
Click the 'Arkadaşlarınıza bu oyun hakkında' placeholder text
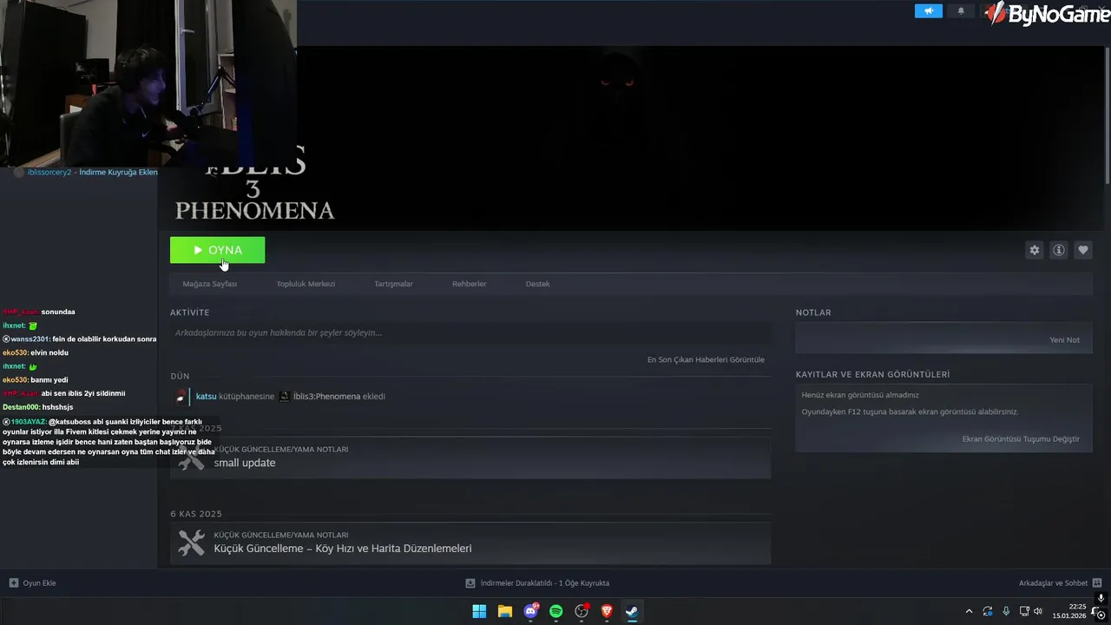click(279, 332)
